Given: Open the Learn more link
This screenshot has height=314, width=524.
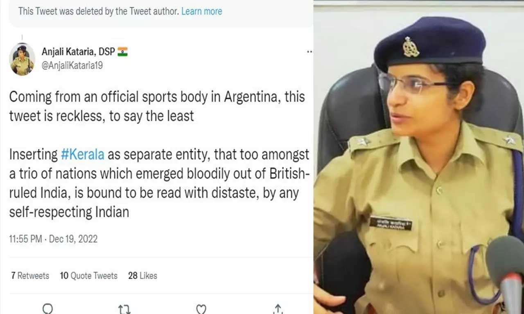Looking at the screenshot, I should (x=202, y=11).
